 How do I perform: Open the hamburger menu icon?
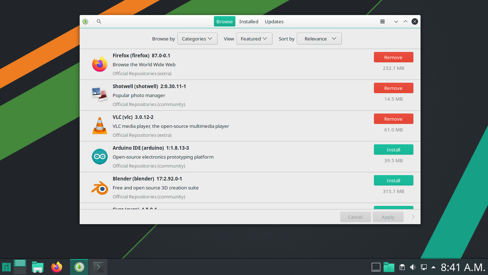tap(383, 21)
